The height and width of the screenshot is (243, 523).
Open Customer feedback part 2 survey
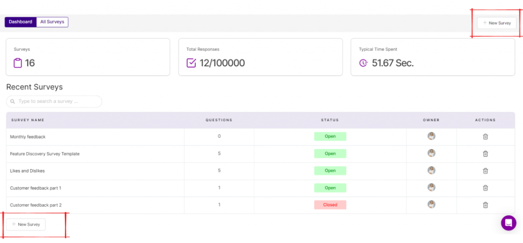click(x=36, y=205)
